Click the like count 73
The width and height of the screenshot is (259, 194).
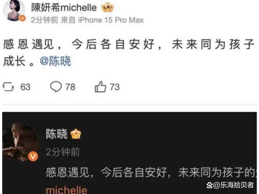[115, 87]
